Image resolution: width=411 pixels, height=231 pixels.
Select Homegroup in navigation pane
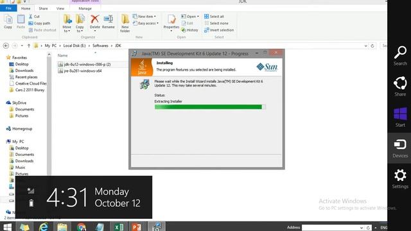(x=19, y=128)
